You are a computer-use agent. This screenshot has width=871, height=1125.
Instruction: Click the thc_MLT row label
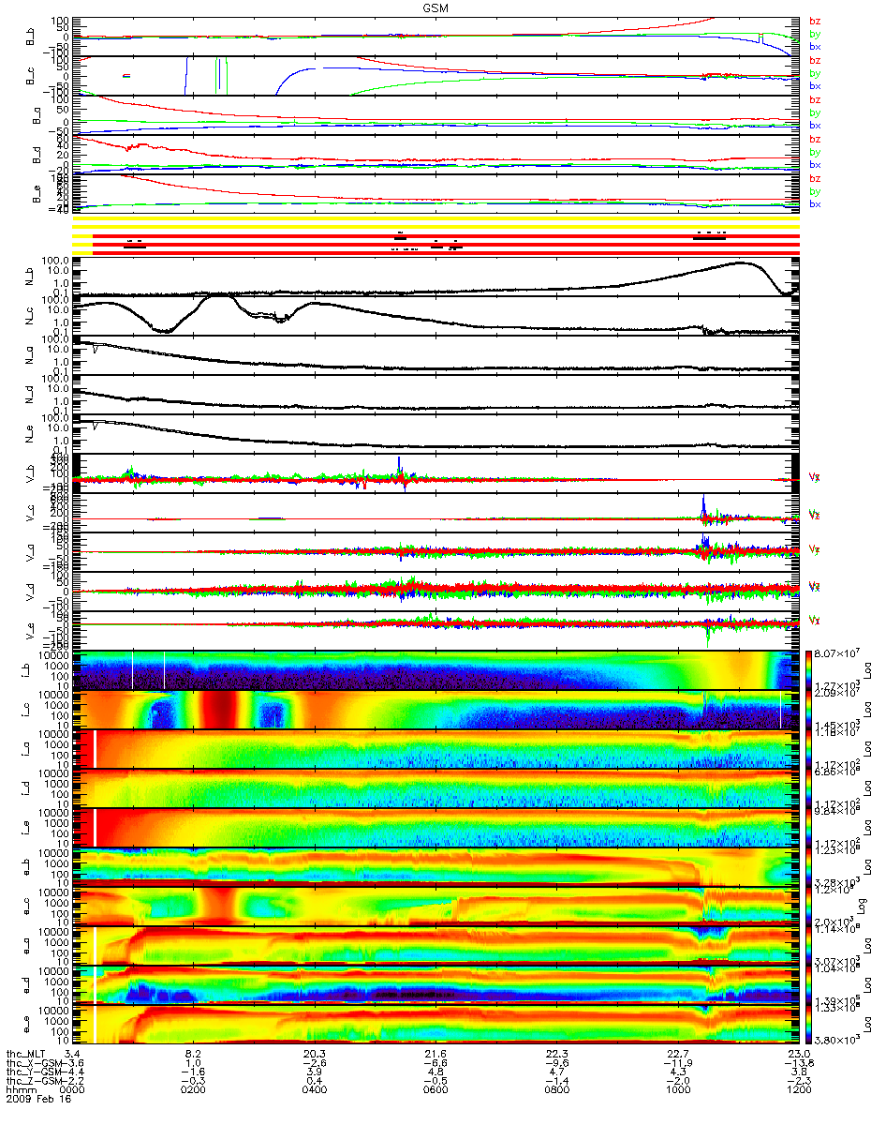26,1056
